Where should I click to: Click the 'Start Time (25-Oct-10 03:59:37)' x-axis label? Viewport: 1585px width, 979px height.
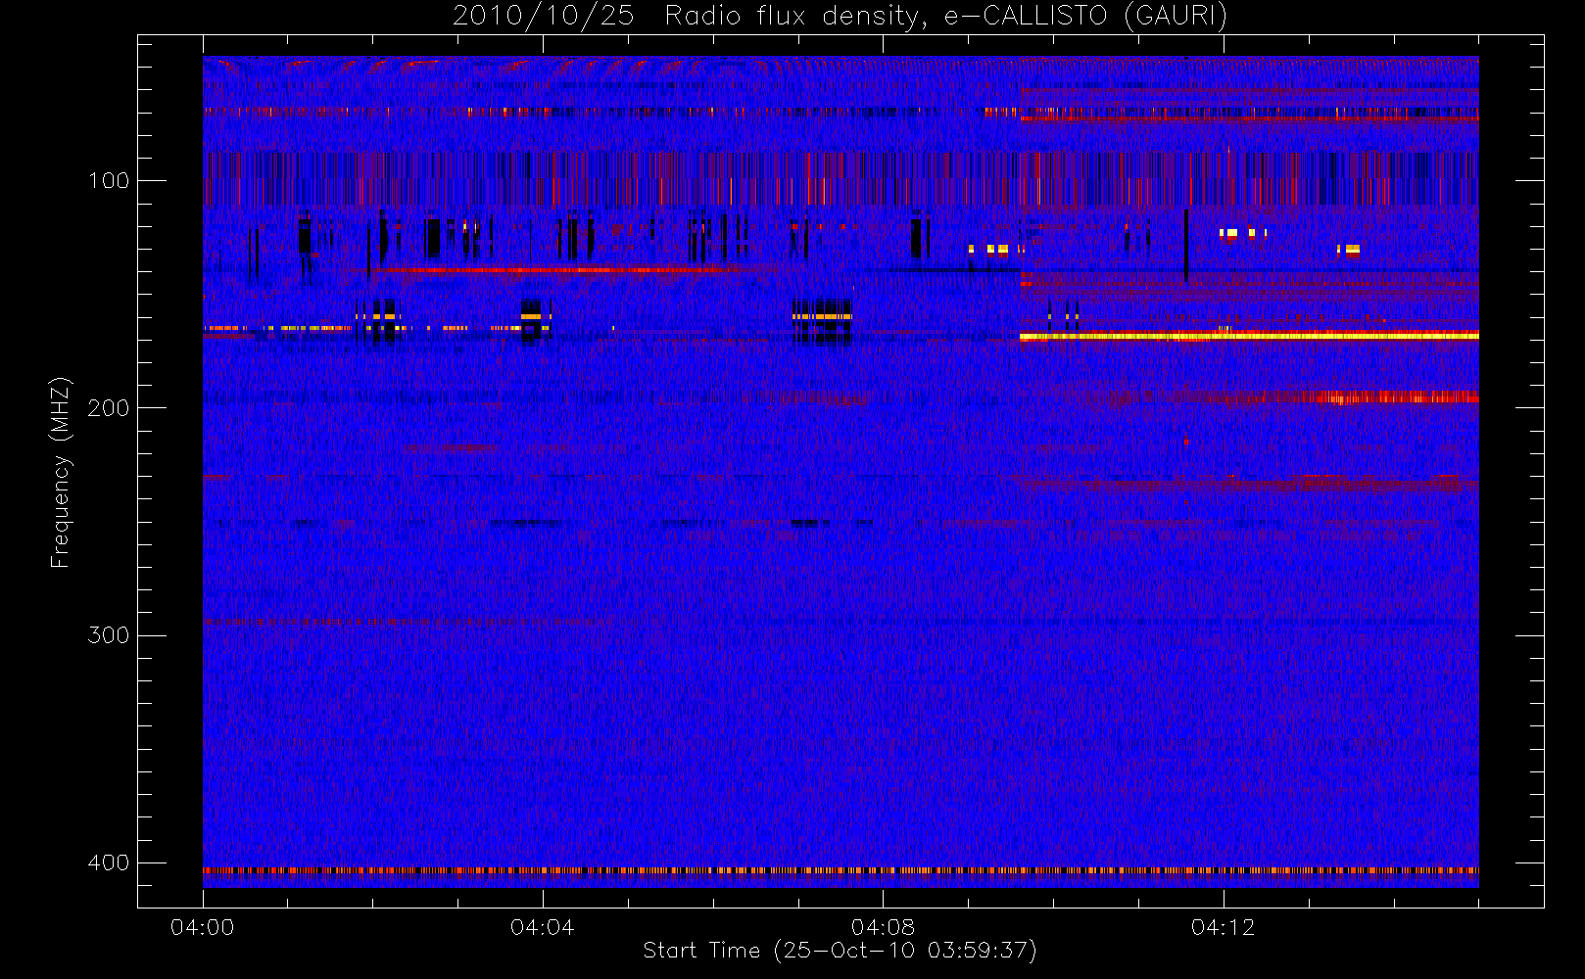click(x=840, y=951)
